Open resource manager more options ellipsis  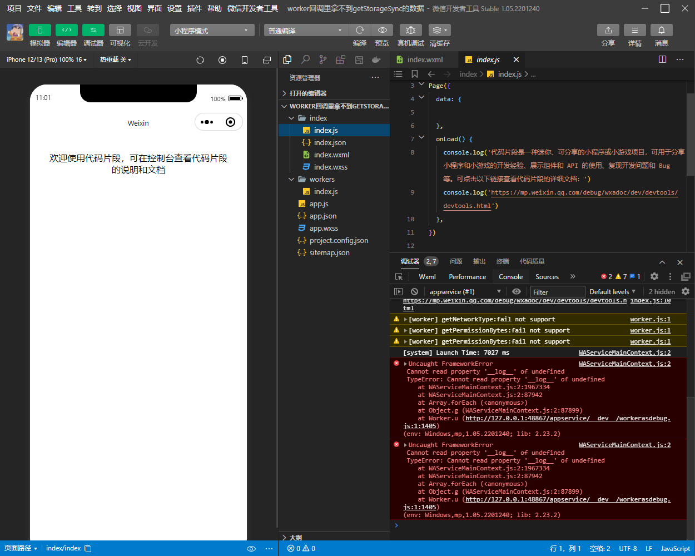tap(375, 77)
